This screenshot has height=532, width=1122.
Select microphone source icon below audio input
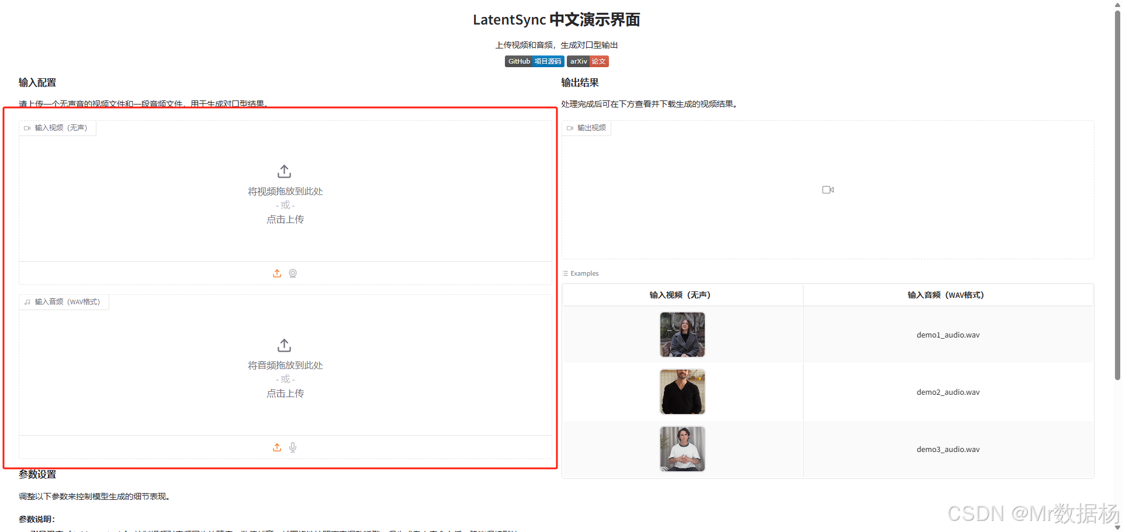click(293, 447)
